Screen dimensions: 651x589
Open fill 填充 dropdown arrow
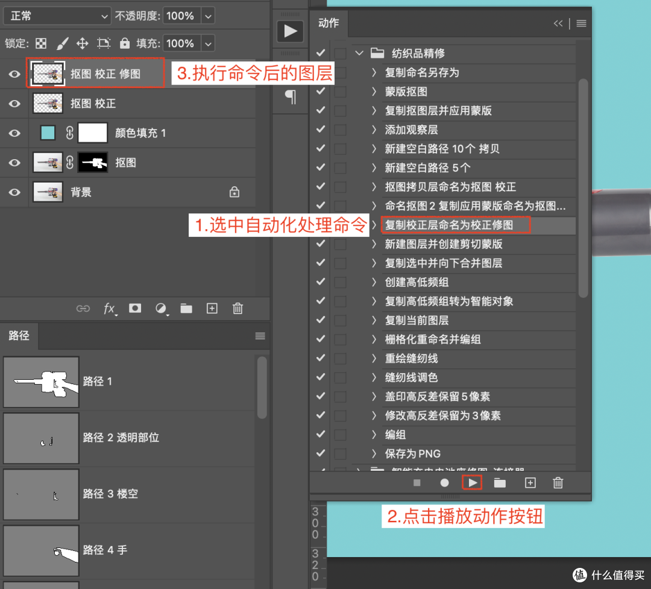tap(208, 43)
